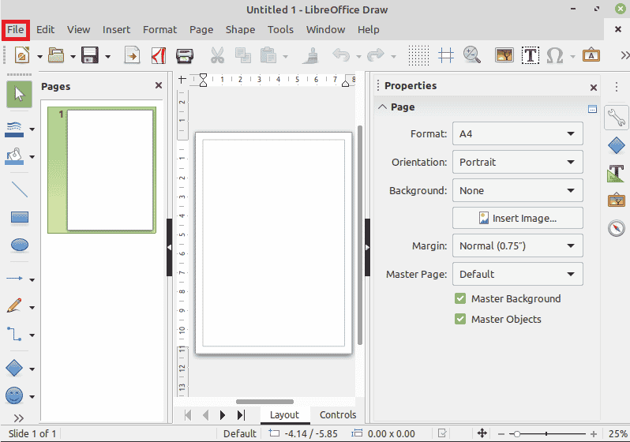The height and width of the screenshot is (442, 630).
Task: Open the Edit menu
Action: point(46,30)
